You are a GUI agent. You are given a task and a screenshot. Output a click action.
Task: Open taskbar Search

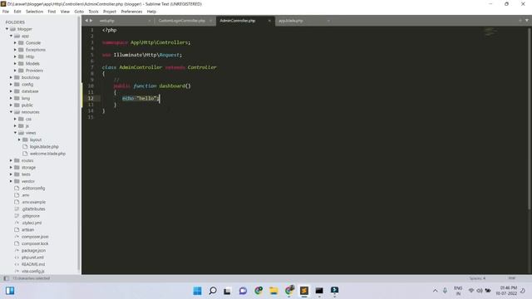[x=213, y=291]
